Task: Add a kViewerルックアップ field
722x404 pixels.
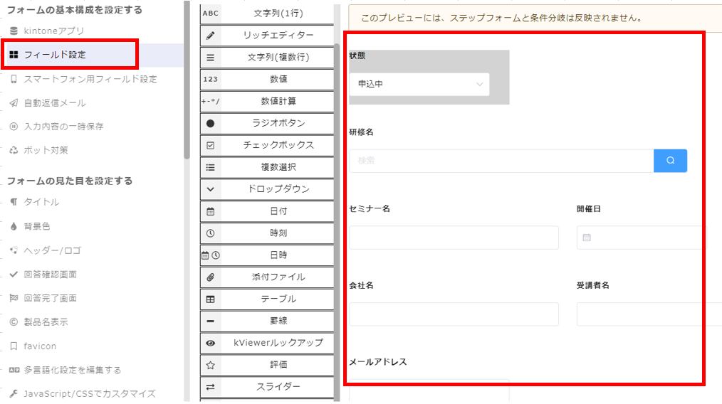Action: coord(267,343)
